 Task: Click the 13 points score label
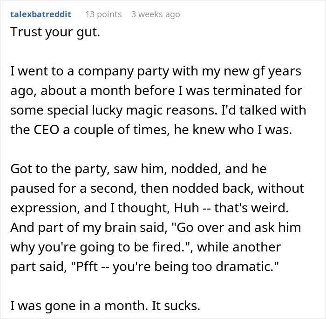coord(103,14)
